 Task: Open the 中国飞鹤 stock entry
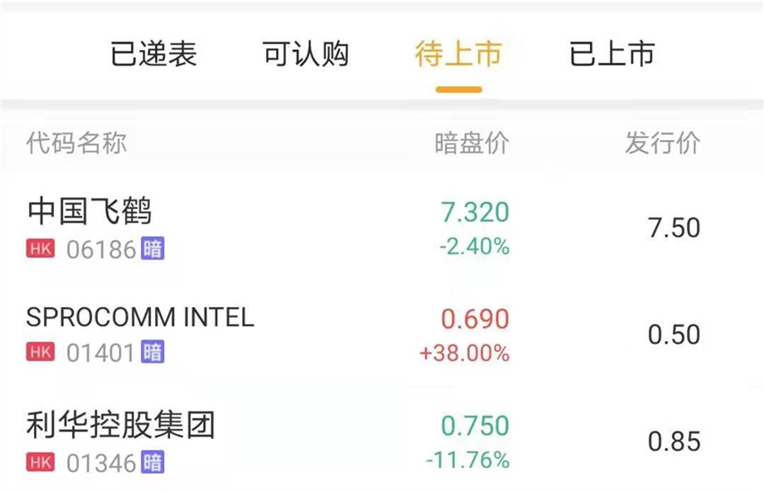[89, 212]
